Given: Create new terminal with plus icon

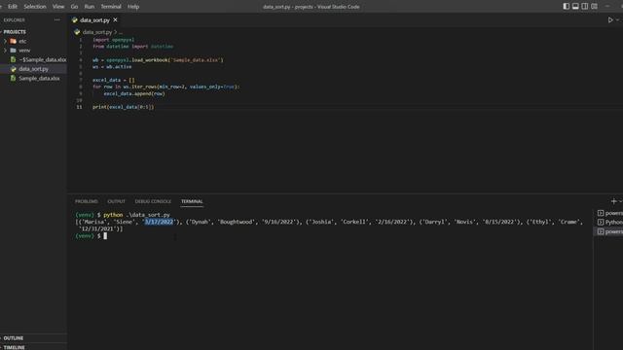Looking at the screenshot, I should [613, 201].
